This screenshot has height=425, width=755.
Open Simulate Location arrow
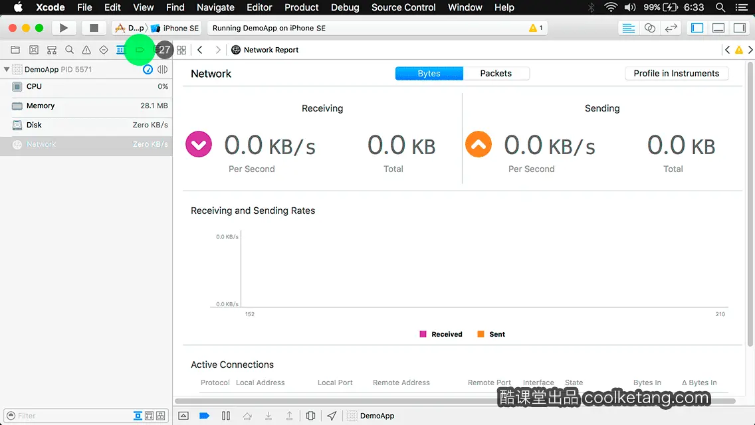pos(332,416)
